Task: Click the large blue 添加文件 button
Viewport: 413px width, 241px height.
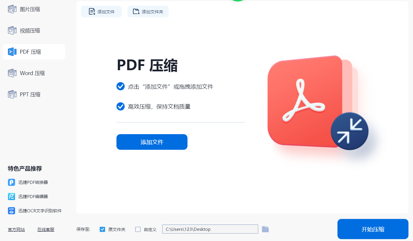Action: point(152,142)
